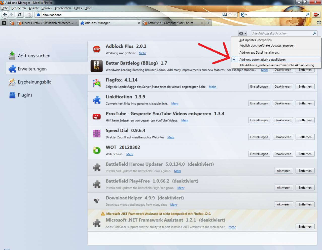
Task: Choose Add-on aus Datei installieren
Action: (x=276, y=53)
